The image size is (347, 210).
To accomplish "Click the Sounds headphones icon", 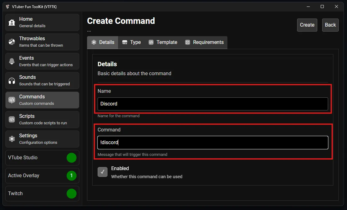I will (12, 81).
